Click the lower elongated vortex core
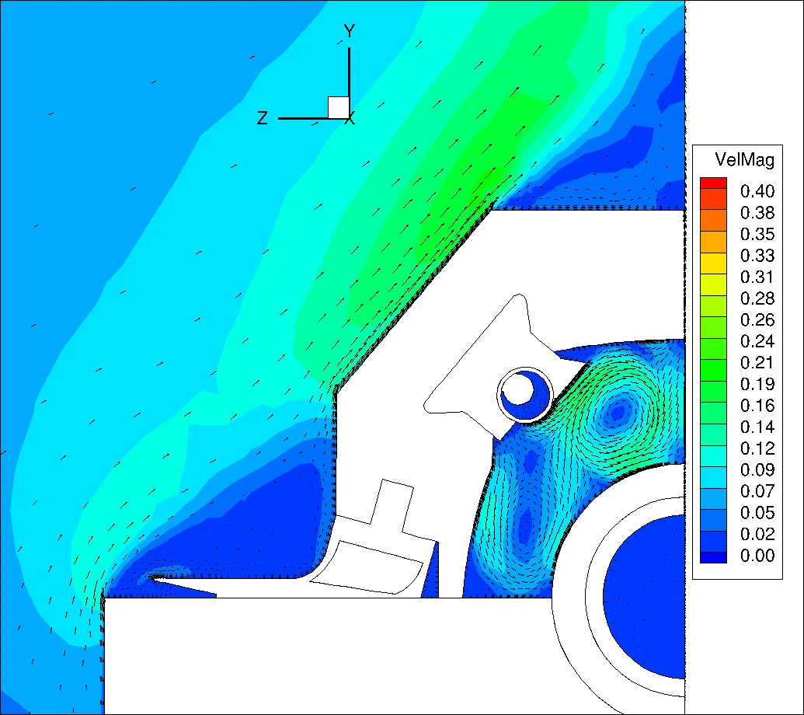 pyautogui.click(x=525, y=525)
